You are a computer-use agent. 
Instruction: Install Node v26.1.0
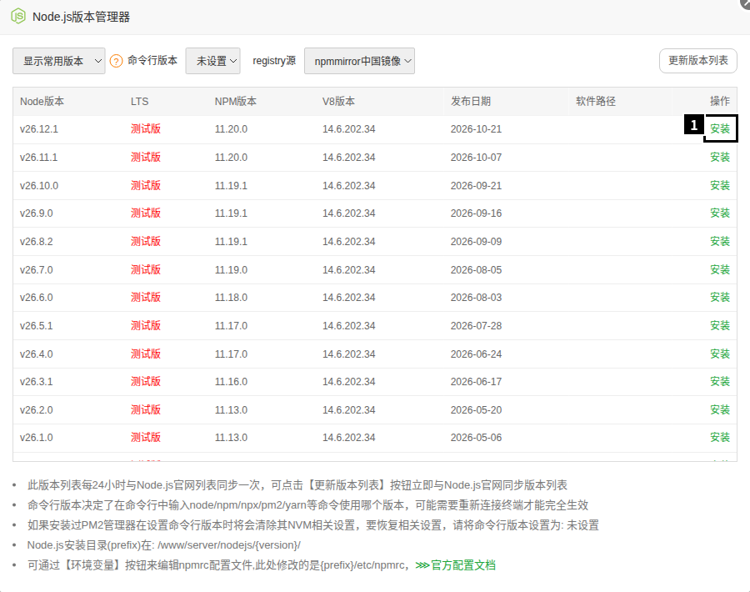coord(720,438)
